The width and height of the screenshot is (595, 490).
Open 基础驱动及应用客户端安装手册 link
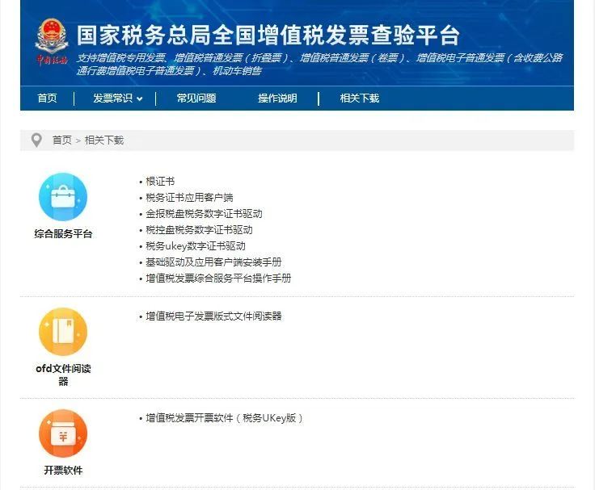[213, 262]
